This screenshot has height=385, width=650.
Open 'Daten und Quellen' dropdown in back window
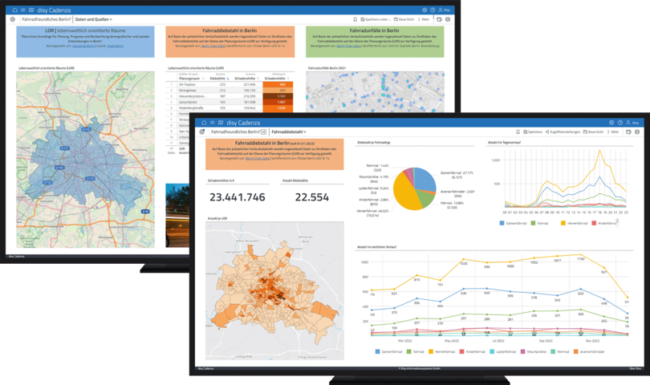(93, 19)
